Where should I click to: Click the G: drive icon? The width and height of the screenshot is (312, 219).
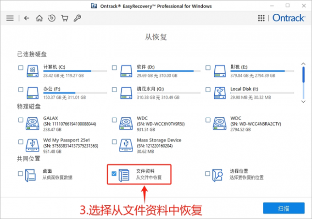[126, 93]
